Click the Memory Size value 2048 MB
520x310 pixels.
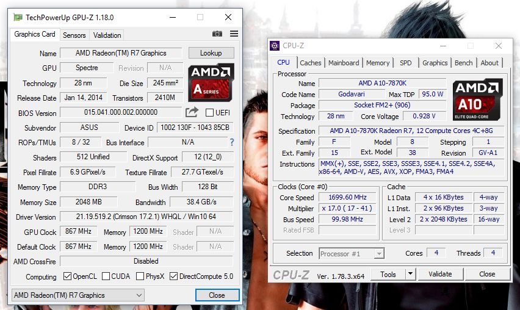[88, 202]
